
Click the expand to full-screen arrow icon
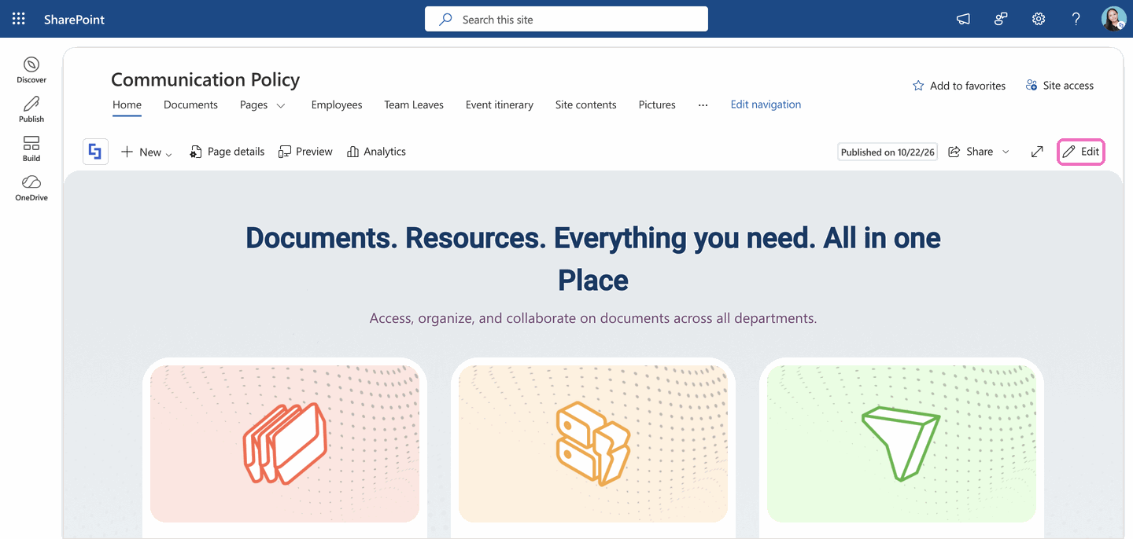tap(1037, 152)
